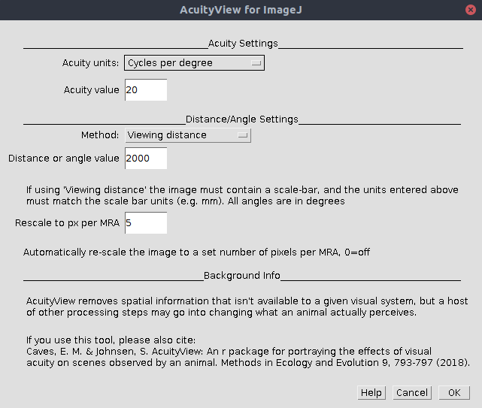Click the Rescale to px per MRA field

coord(146,222)
